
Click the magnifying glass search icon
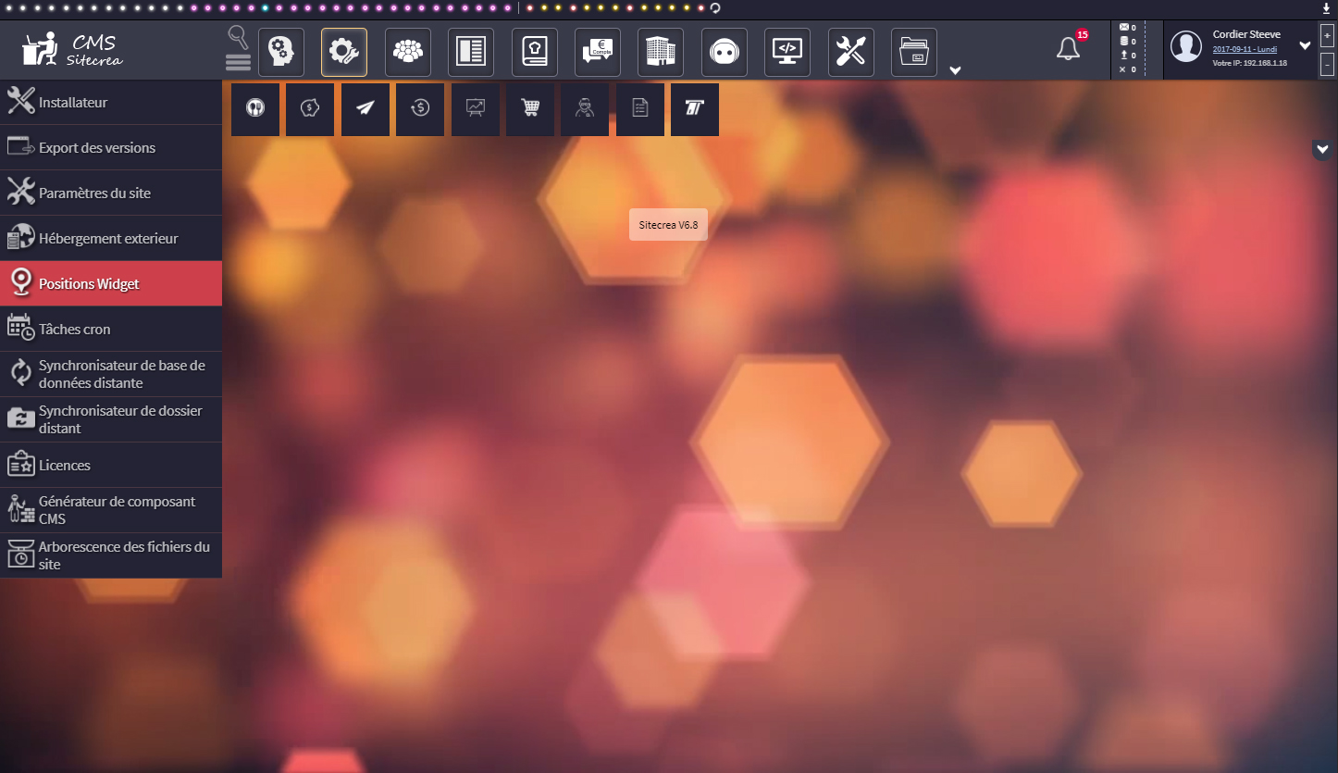coord(238,37)
